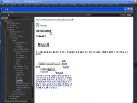Select MOCCA in the tree
The width and height of the screenshot is (137, 103).
coord(13,34)
